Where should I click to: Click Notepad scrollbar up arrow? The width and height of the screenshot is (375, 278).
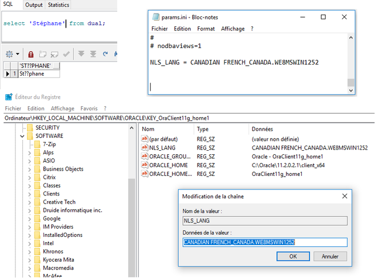point(351,38)
